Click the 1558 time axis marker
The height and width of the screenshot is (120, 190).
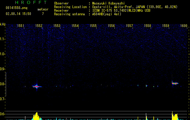pyautogui.click(x=147, y=26)
